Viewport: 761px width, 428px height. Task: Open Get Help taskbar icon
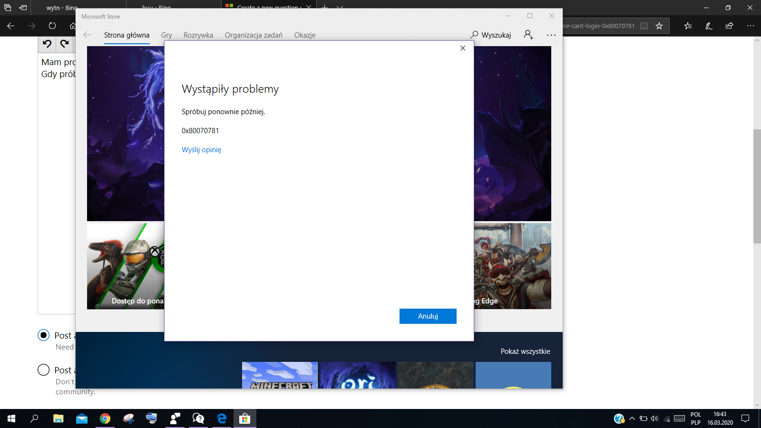(x=198, y=418)
